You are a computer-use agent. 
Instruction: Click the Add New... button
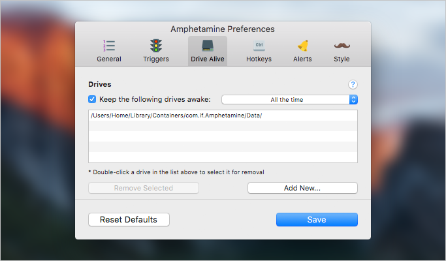(302, 188)
